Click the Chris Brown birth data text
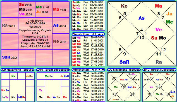 35,33
